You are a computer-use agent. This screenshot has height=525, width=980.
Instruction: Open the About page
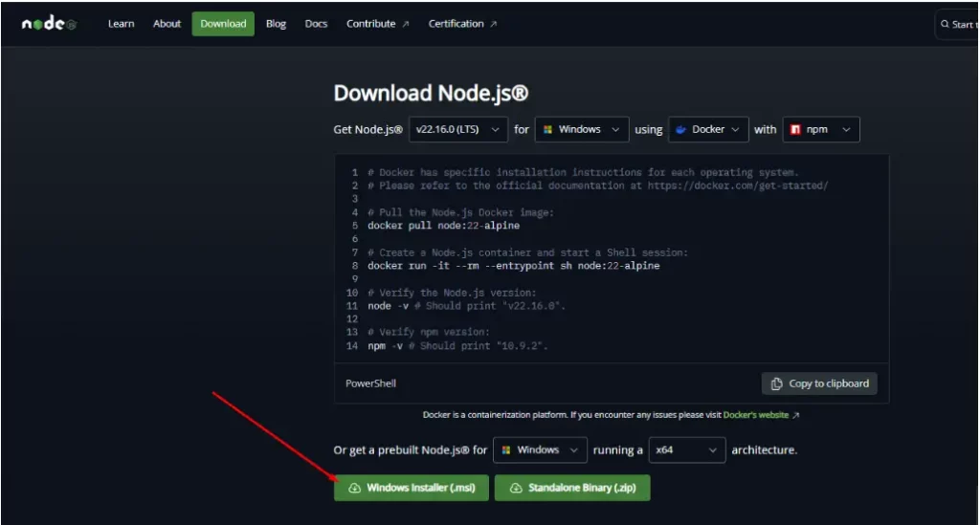point(167,24)
